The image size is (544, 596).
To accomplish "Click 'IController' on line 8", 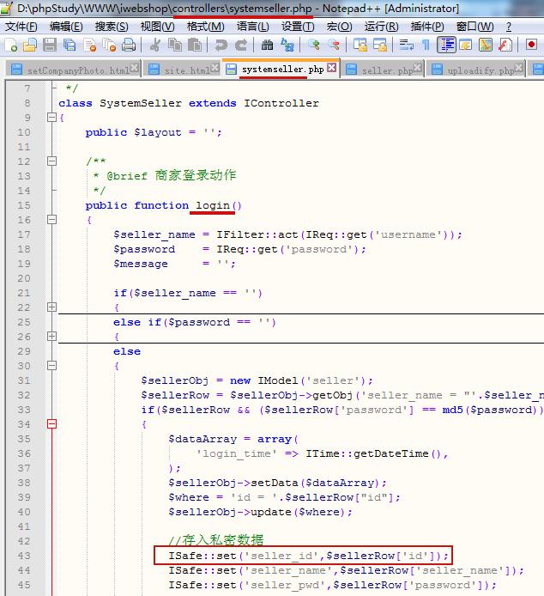I will pos(281,103).
